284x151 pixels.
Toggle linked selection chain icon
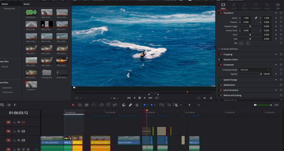[130, 105]
